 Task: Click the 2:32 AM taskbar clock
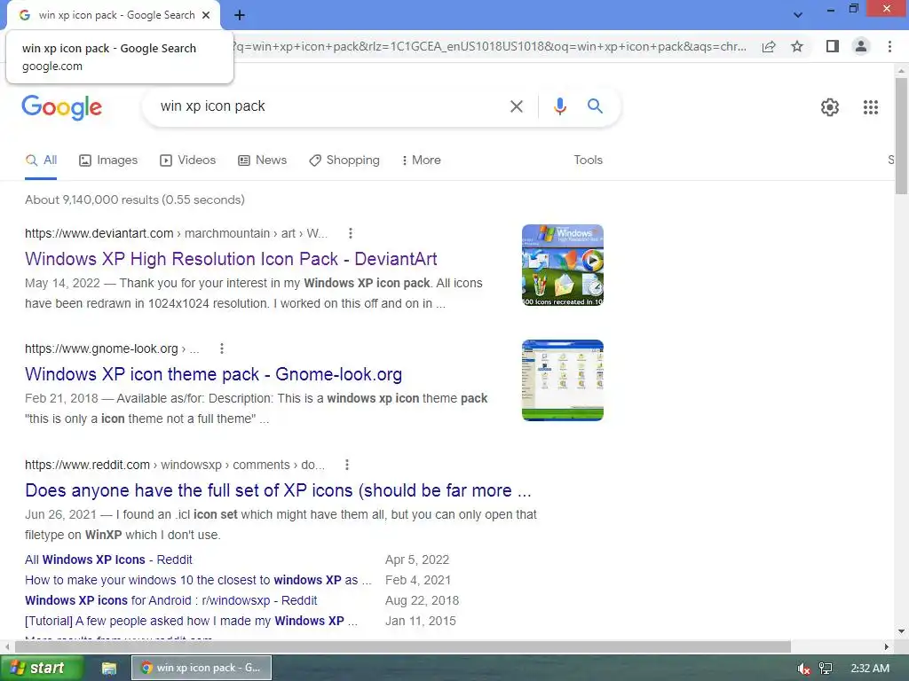tap(870, 669)
